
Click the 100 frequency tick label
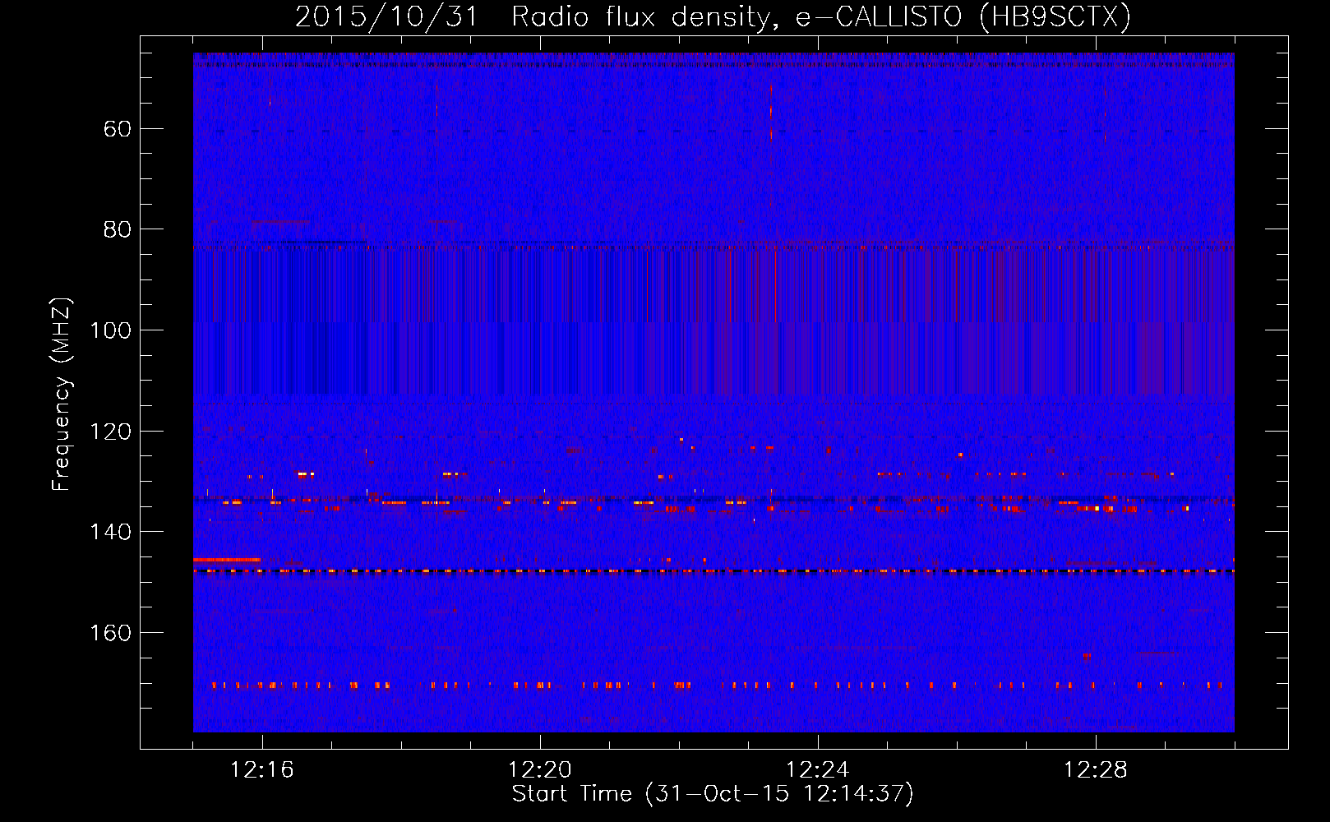click(x=109, y=330)
